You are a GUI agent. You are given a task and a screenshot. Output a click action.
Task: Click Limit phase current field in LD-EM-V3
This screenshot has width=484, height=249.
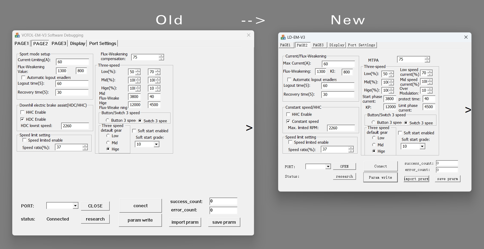click(429, 107)
